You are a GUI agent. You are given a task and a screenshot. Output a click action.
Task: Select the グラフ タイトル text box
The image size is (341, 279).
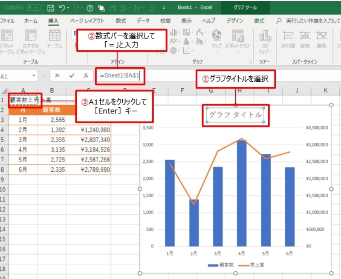tap(235, 115)
